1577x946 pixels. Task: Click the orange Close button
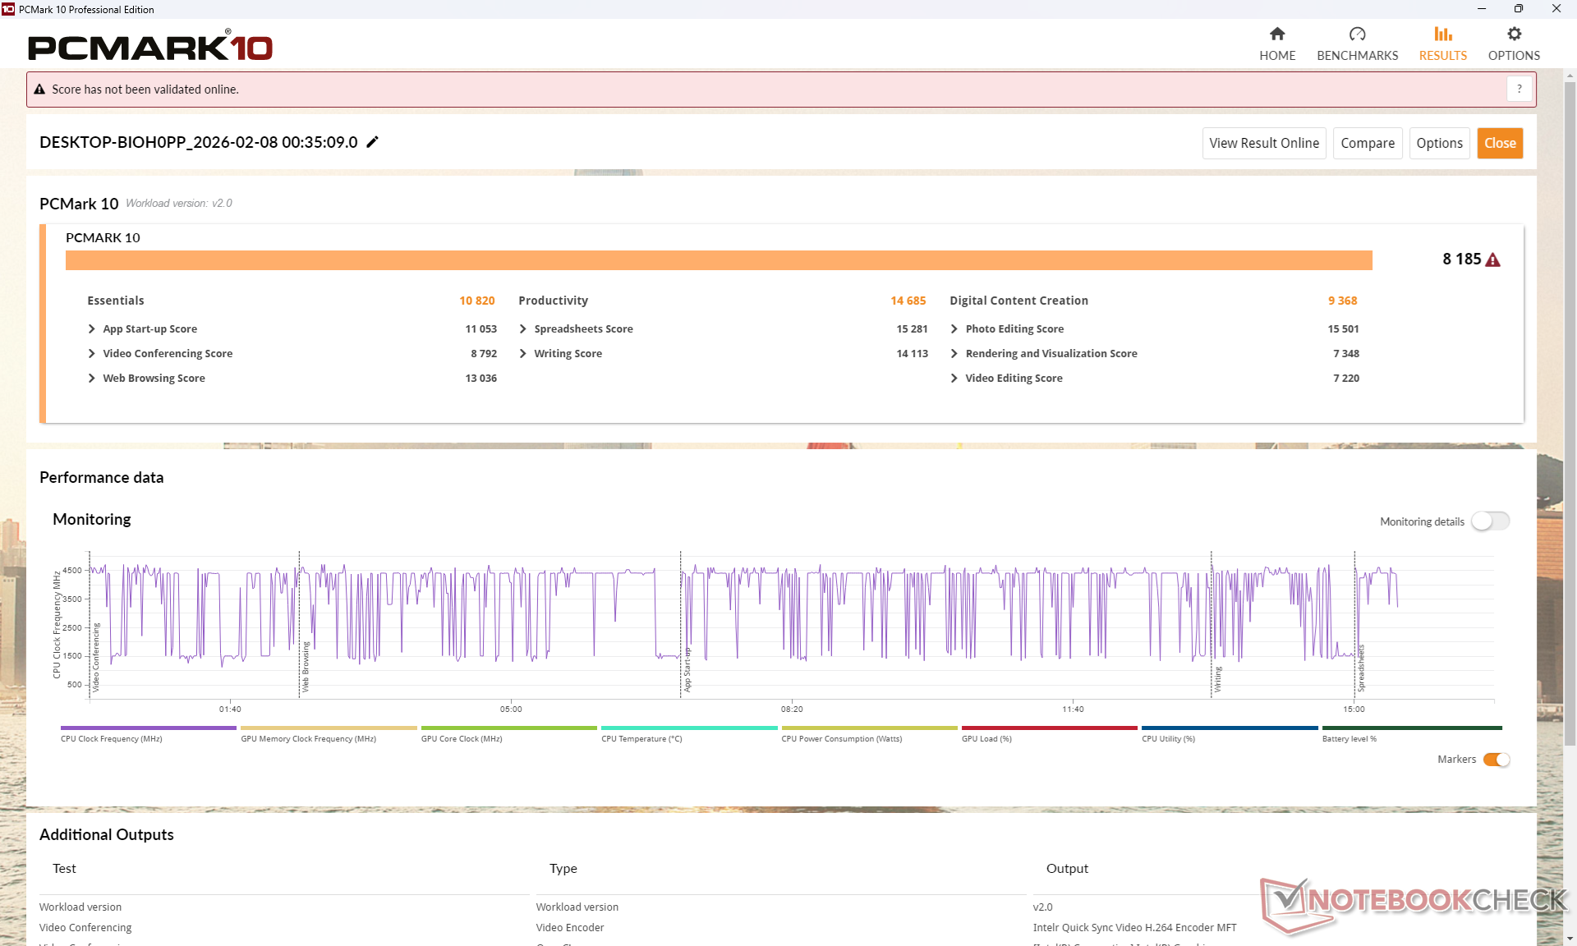click(x=1500, y=143)
